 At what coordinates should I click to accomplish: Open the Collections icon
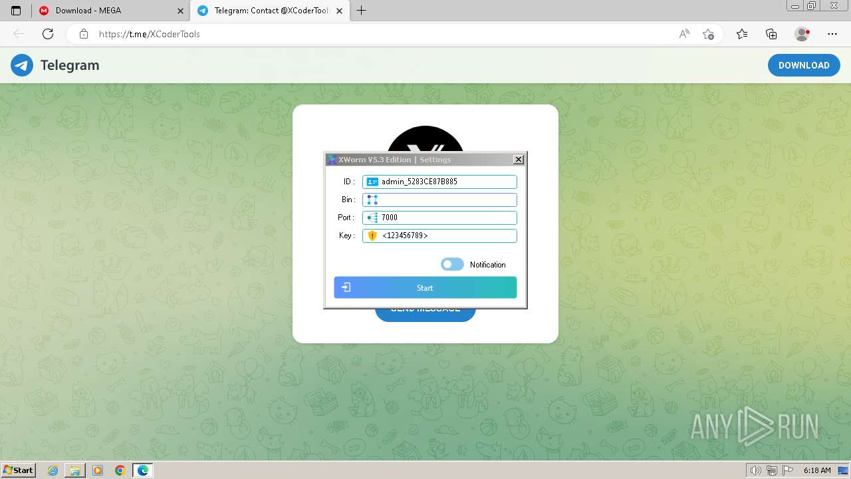(771, 34)
